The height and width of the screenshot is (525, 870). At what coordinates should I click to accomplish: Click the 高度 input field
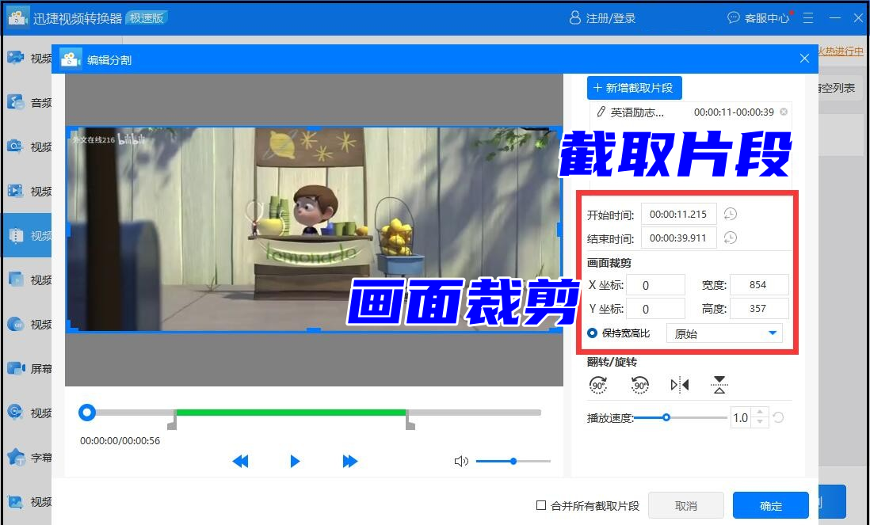[759, 309]
